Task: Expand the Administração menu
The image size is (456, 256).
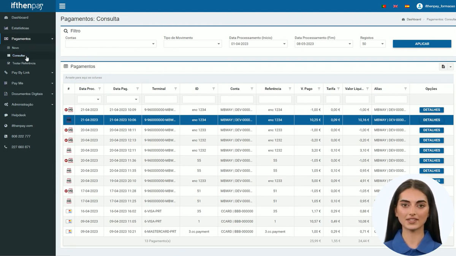Action: (x=28, y=104)
